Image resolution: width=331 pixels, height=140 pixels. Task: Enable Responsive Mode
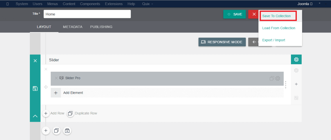pos(222,42)
